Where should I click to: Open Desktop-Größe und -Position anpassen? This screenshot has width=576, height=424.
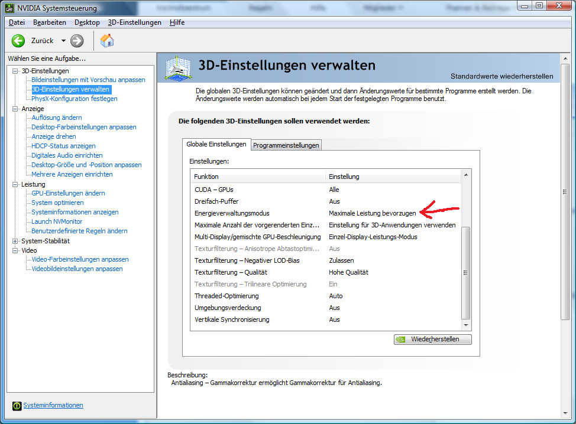86,165
